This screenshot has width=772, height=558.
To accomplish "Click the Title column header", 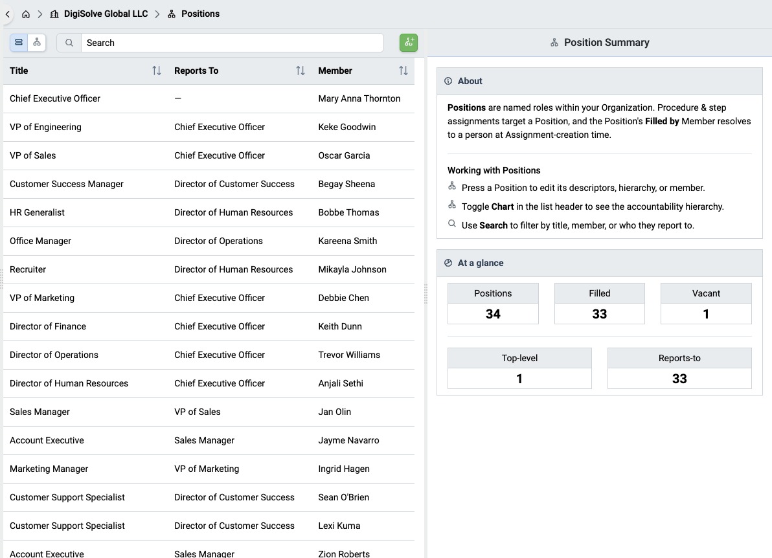I will (x=19, y=71).
